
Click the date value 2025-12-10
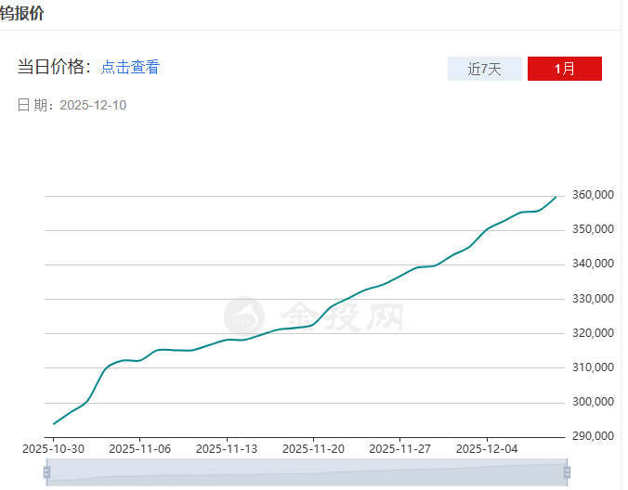click(93, 105)
